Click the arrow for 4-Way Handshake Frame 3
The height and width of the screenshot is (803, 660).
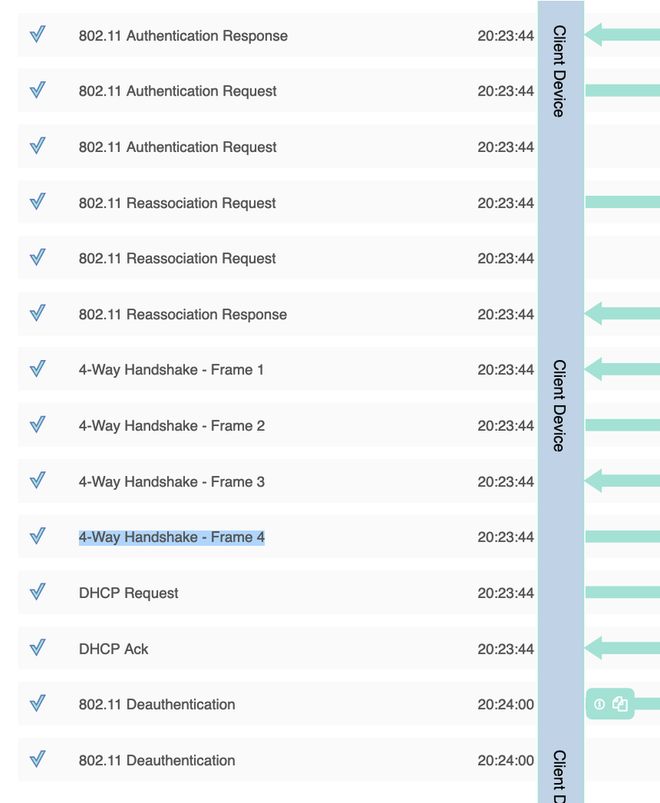(622, 481)
